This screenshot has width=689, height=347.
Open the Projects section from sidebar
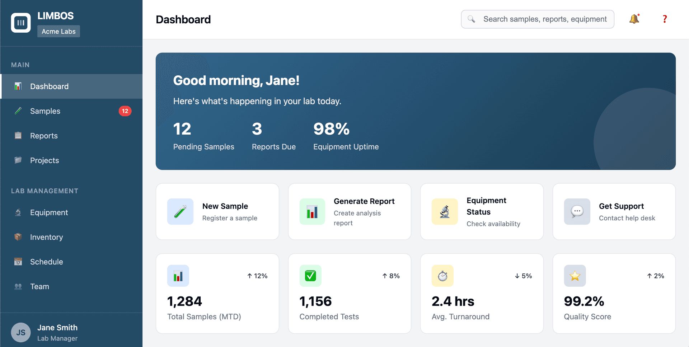pos(44,160)
